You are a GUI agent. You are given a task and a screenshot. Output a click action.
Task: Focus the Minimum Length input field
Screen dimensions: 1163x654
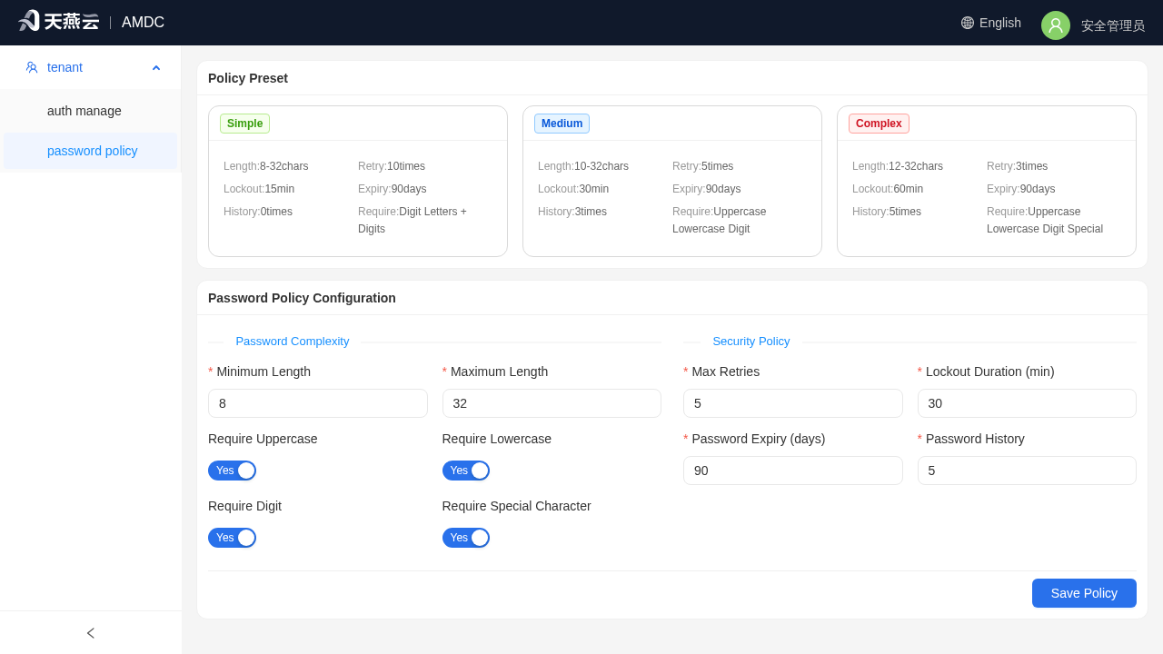point(318,403)
